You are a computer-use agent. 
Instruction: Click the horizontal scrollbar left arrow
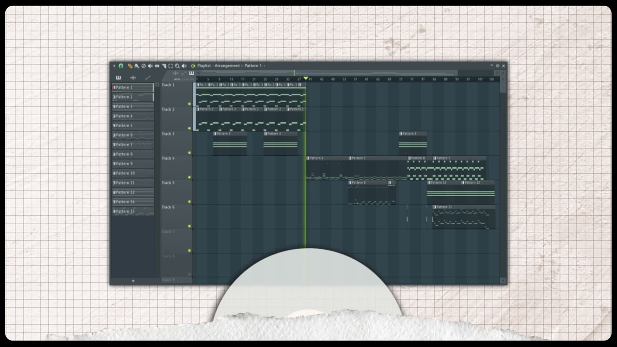click(199, 73)
